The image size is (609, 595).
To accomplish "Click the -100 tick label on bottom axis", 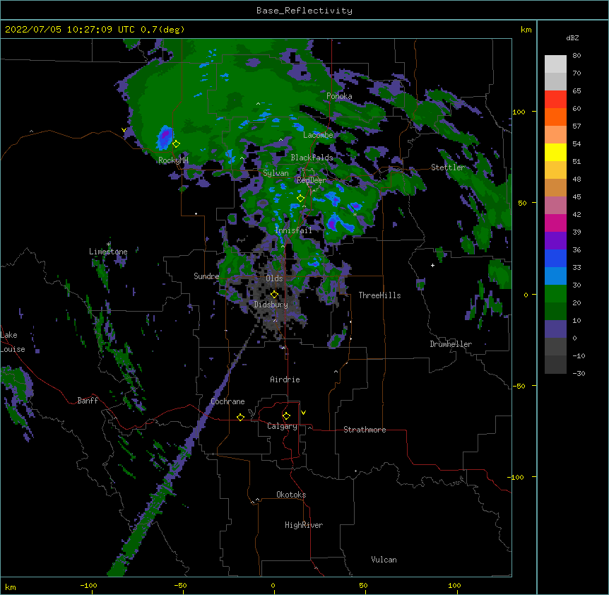I will pyautogui.click(x=89, y=586).
